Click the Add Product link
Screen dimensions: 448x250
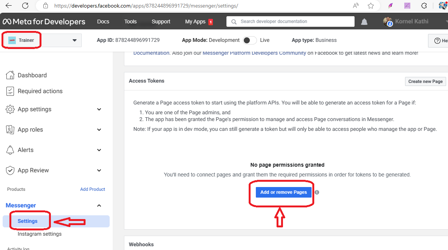point(92,189)
